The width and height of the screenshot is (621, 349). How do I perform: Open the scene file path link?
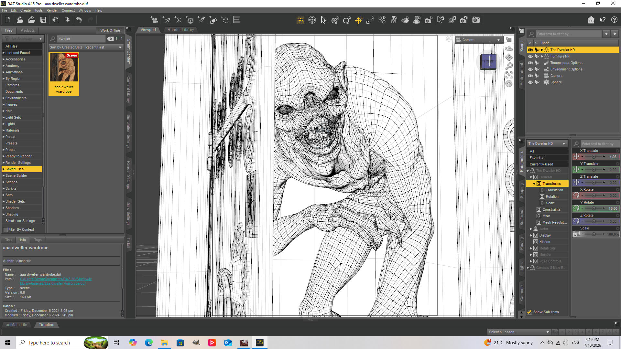click(56, 281)
